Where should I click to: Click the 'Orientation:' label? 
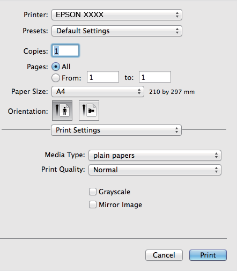coord(28,111)
